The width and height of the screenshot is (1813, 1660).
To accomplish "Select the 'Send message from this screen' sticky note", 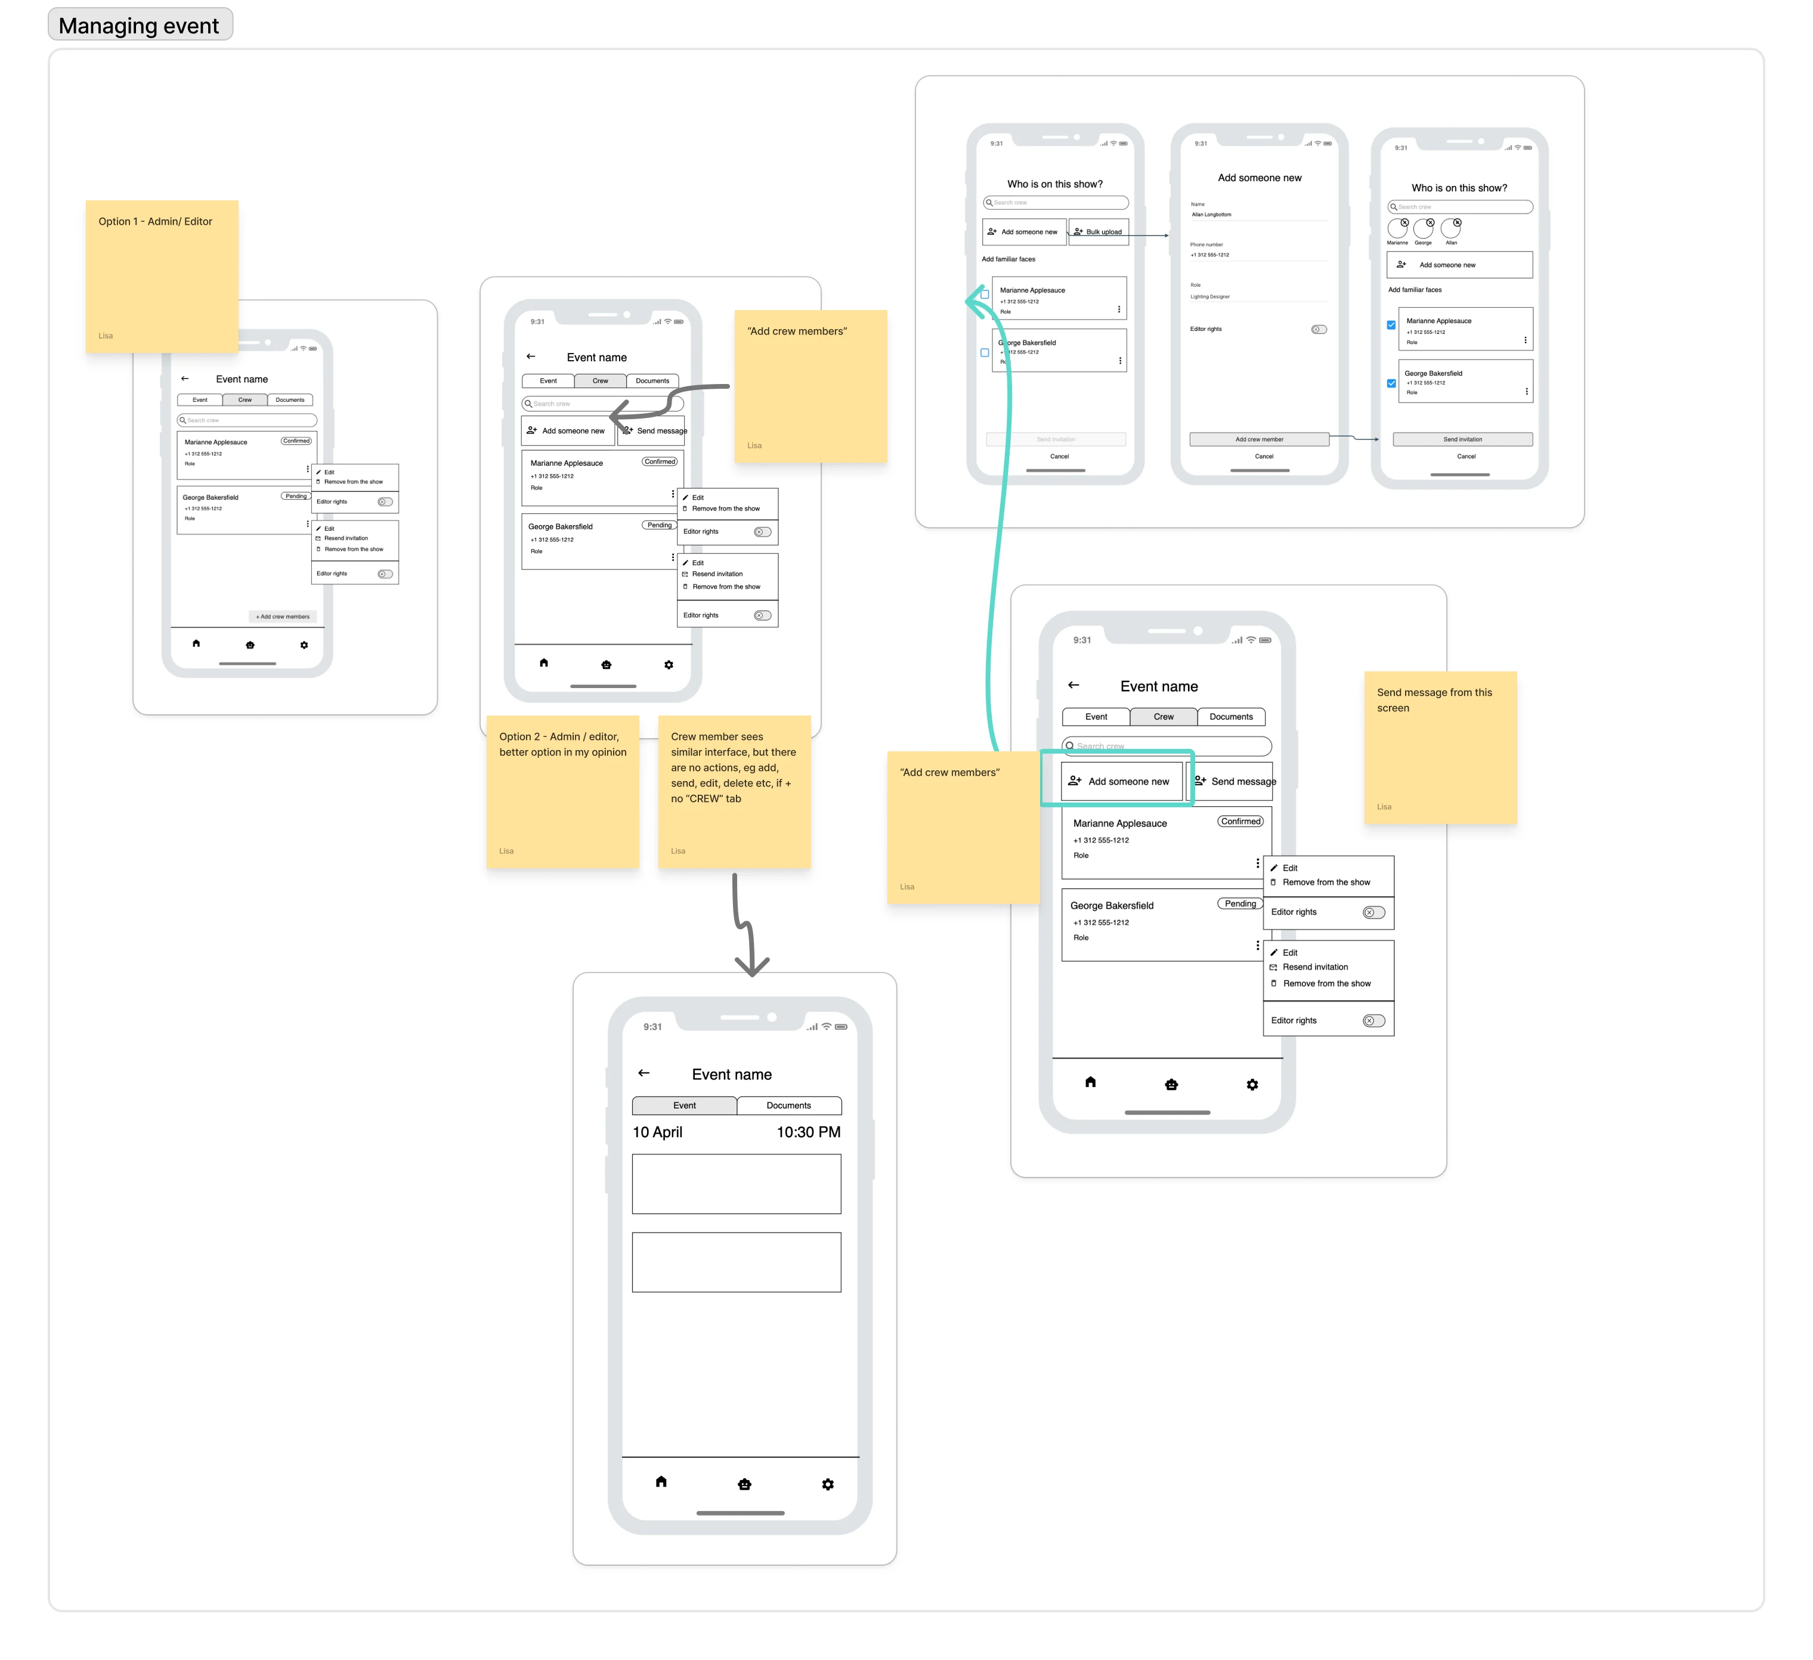I will [1440, 747].
